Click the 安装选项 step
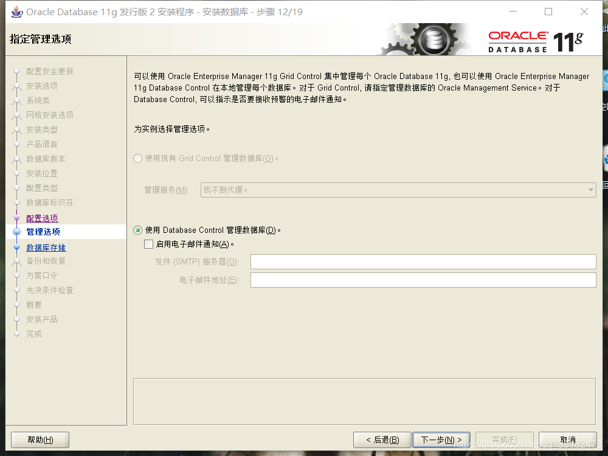The height and width of the screenshot is (456, 608). pos(42,86)
